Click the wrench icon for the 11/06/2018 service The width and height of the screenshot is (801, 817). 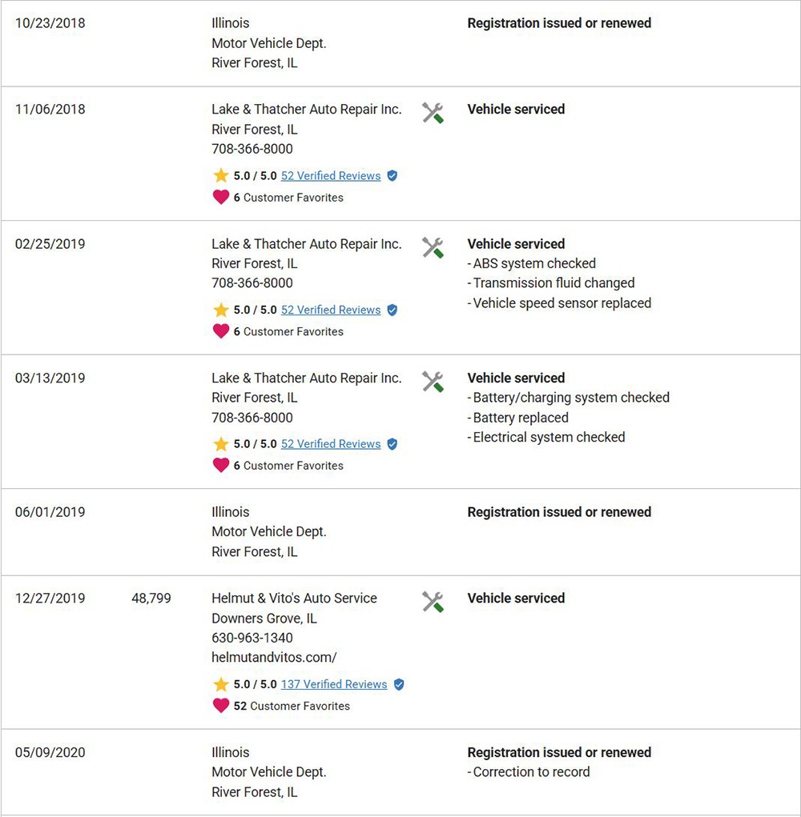(433, 113)
